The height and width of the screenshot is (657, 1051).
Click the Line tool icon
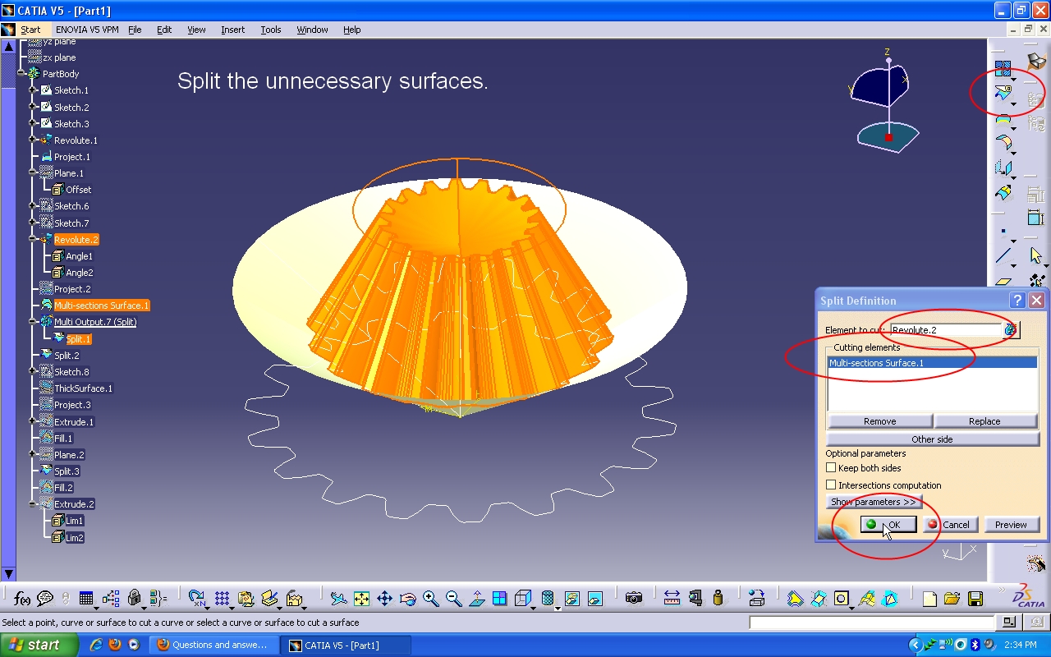1003,256
